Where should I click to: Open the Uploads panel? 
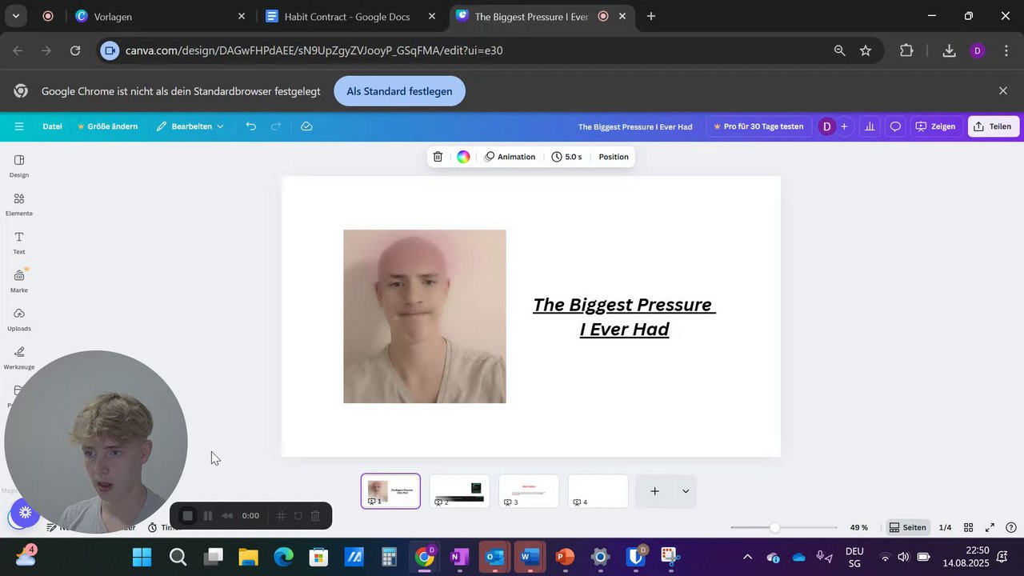(x=19, y=319)
